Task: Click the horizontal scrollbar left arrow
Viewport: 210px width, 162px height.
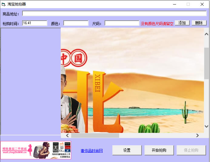Action: [68, 136]
